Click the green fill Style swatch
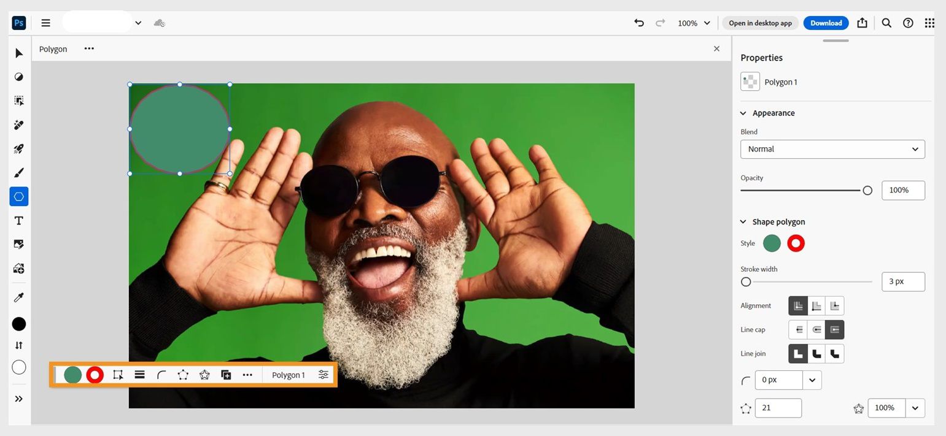 (x=772, y=243)
